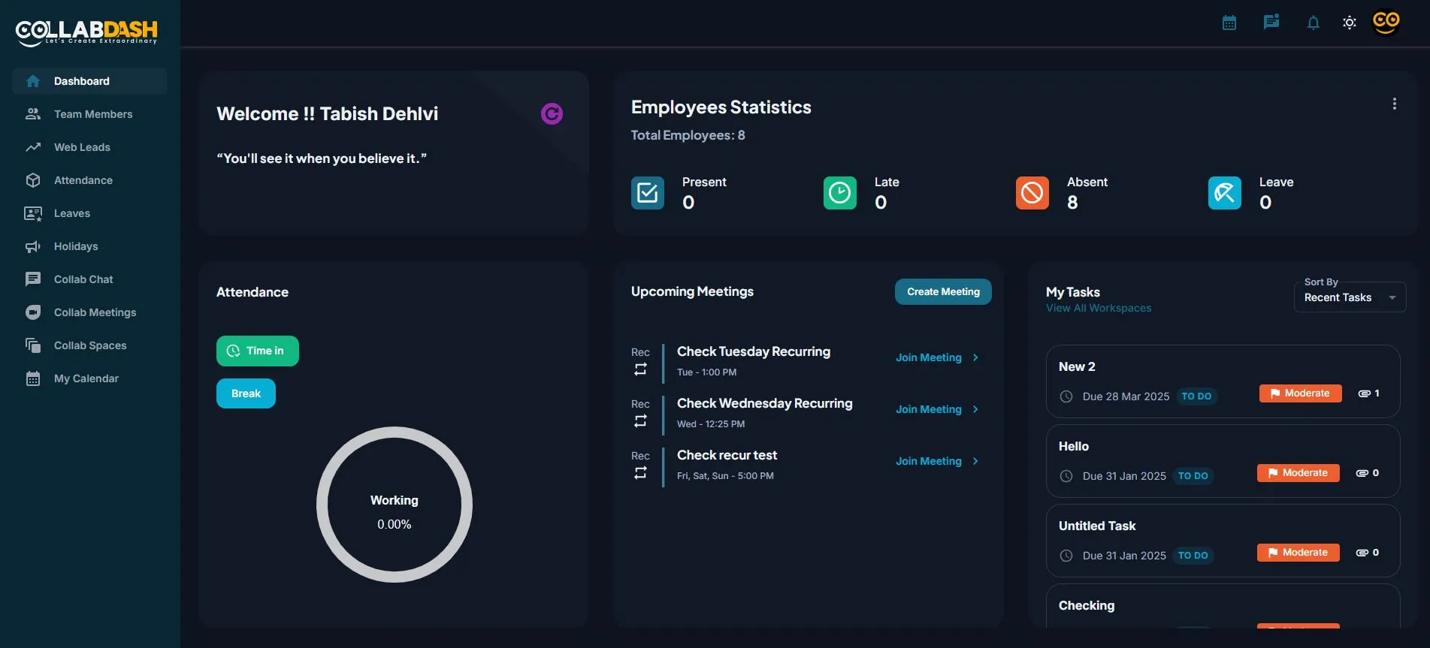Join the Check recur test meeting
The width and height of the screenshot is (1430, 648).
pyautogui.click(x=929, y=461)
